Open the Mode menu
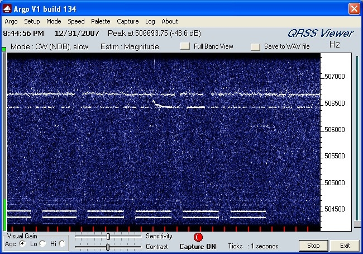This screenshot has height=254, width=363. tap(54, 21)
